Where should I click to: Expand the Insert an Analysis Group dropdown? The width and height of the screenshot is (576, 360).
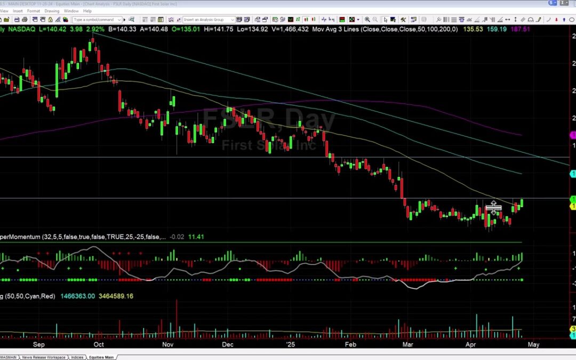click(232, 20)
